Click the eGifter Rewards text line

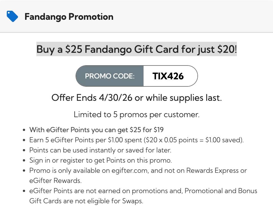55,181
